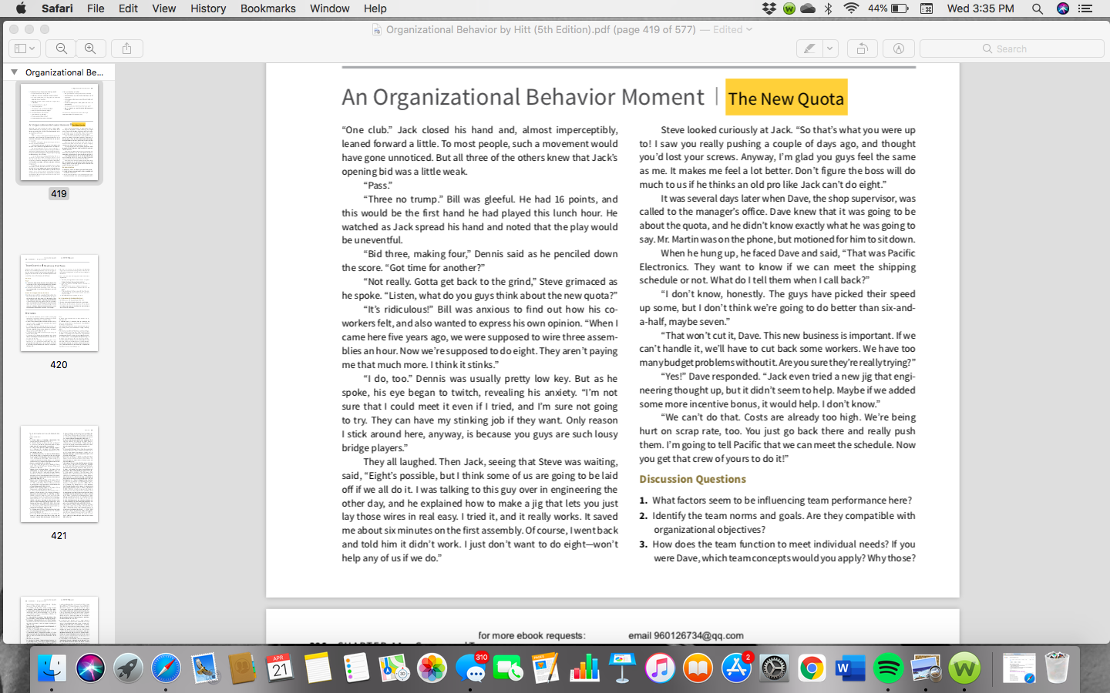The height and width of the screenshot is (693, 1110).
Task: Click the Siri icon in the menu bar
Action: point(1063,8)
